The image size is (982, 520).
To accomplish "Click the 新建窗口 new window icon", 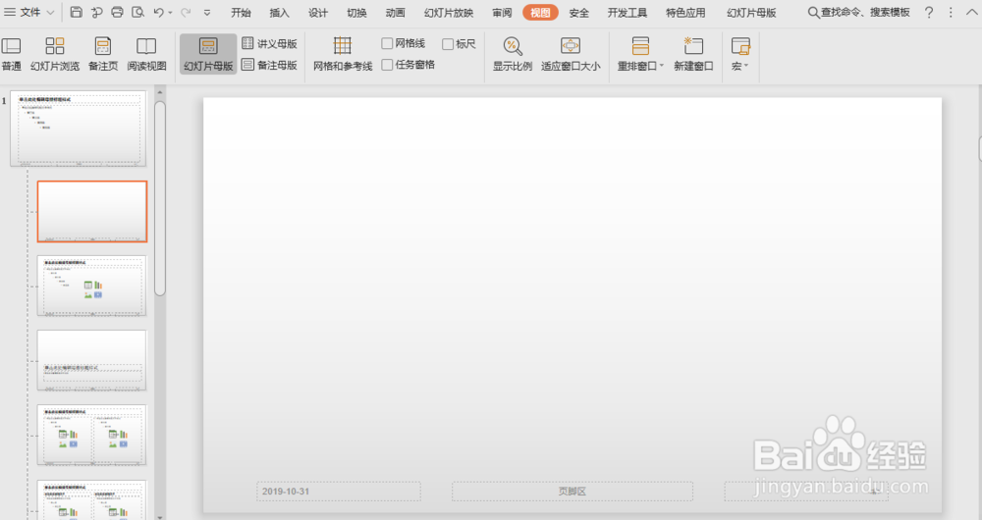I will point(693,46).
